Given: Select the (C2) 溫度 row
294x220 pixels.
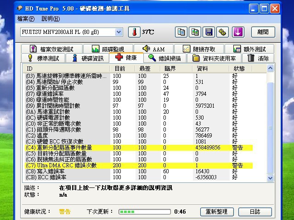Looking at the screenshot, I should tap(139, 136).
